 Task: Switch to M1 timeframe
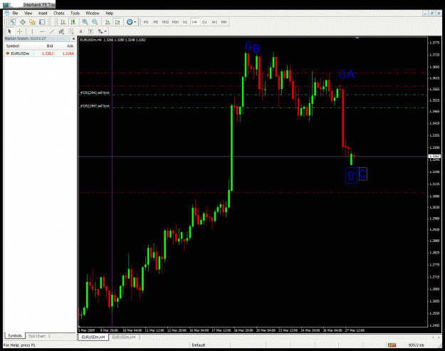click(x=146, y=22)
